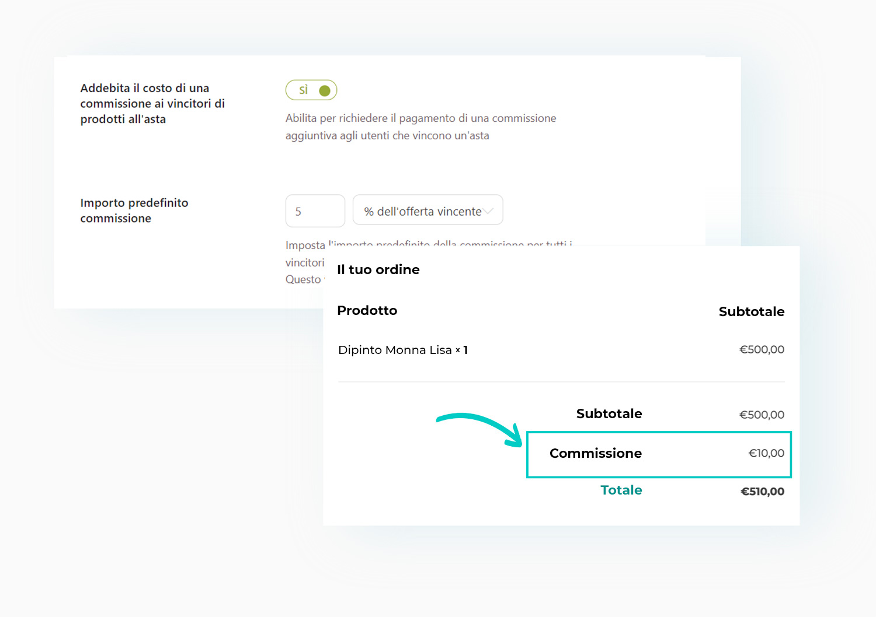Click the dropdown chevron next to offerta vincente
The image size is (876, 617).
coord(488,211)
